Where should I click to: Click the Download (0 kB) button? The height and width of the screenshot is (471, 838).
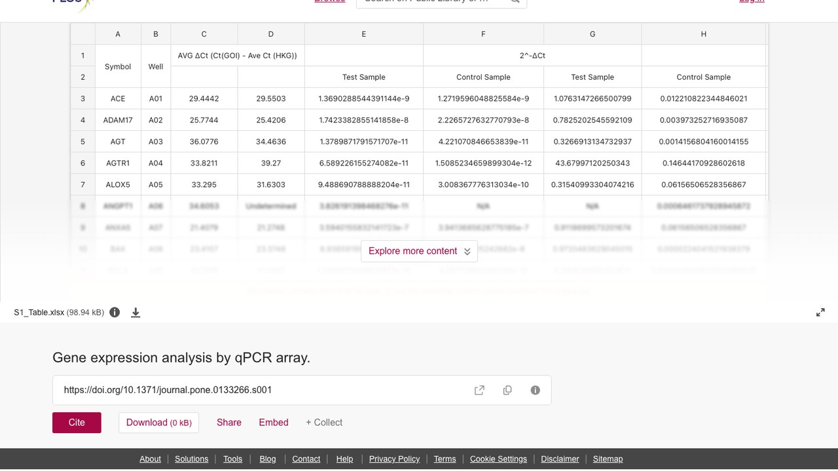(x=159, y=423)
